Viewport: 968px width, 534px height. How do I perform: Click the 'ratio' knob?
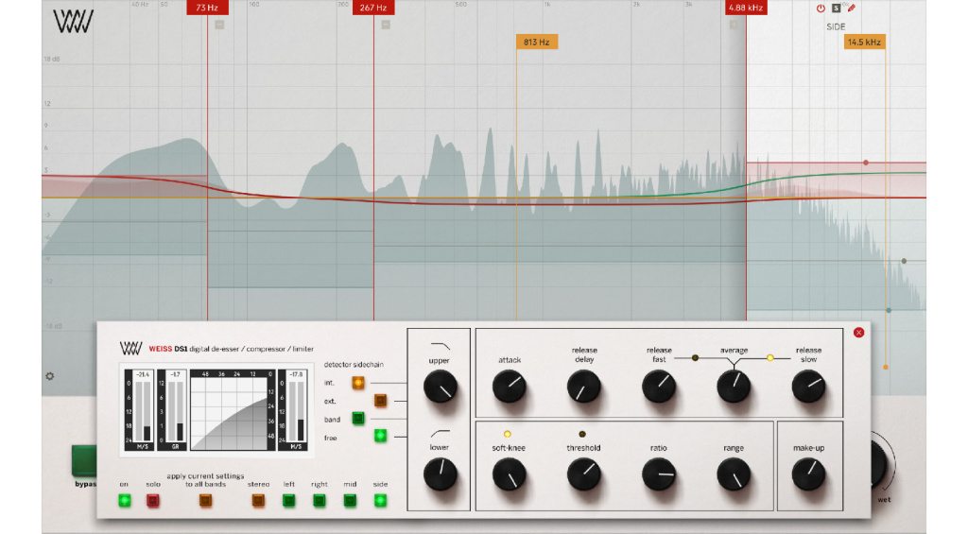(659, 474)
